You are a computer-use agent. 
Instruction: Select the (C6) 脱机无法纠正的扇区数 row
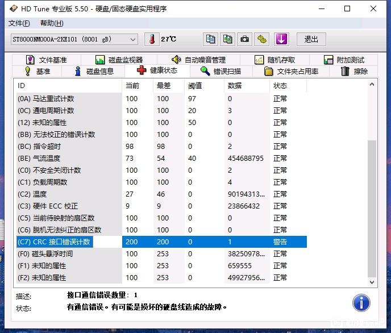pyautogui.click(x=161, y=230)
